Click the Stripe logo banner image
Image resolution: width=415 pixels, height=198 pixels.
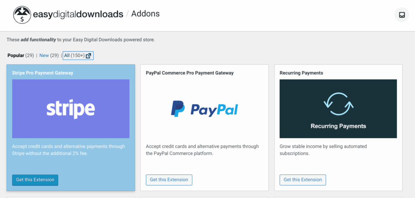tap(71, 109)
